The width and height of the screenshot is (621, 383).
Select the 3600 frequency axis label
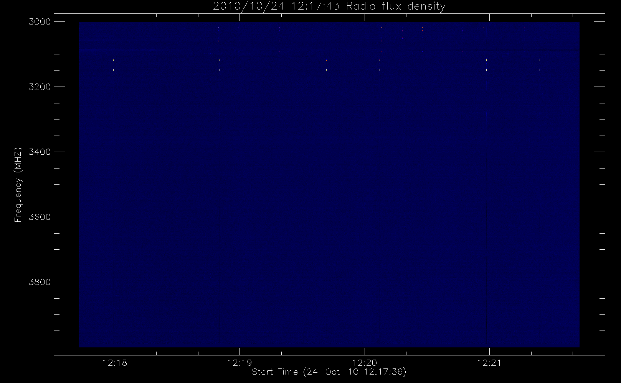[x=40, y=217]
